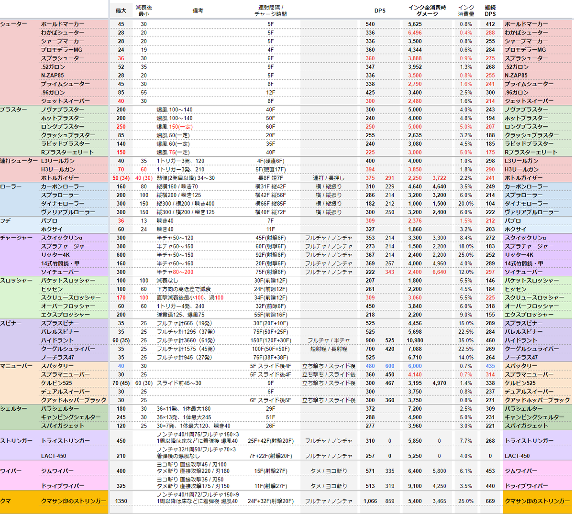Click the 連射間隔 / チャージ時間 header

click(x=271, y=11)
